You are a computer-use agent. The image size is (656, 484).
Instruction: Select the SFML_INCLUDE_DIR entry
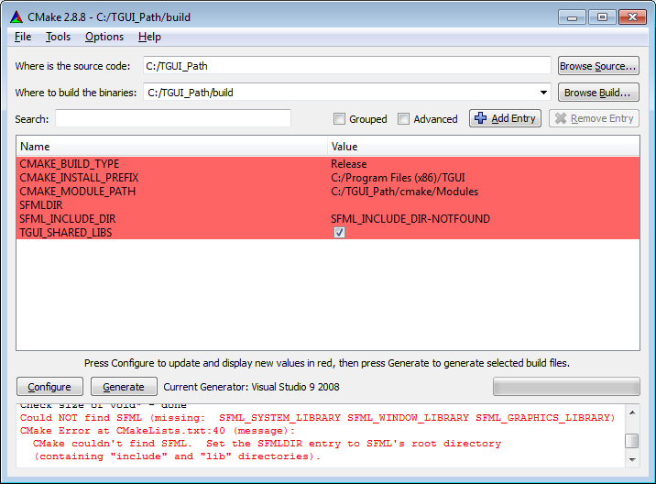click(68, 219)
